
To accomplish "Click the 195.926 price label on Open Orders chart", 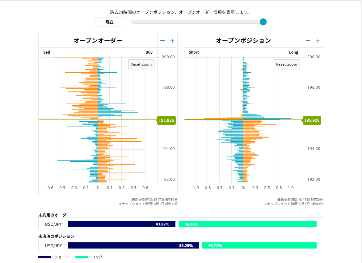I will click(x=166, y=120).
